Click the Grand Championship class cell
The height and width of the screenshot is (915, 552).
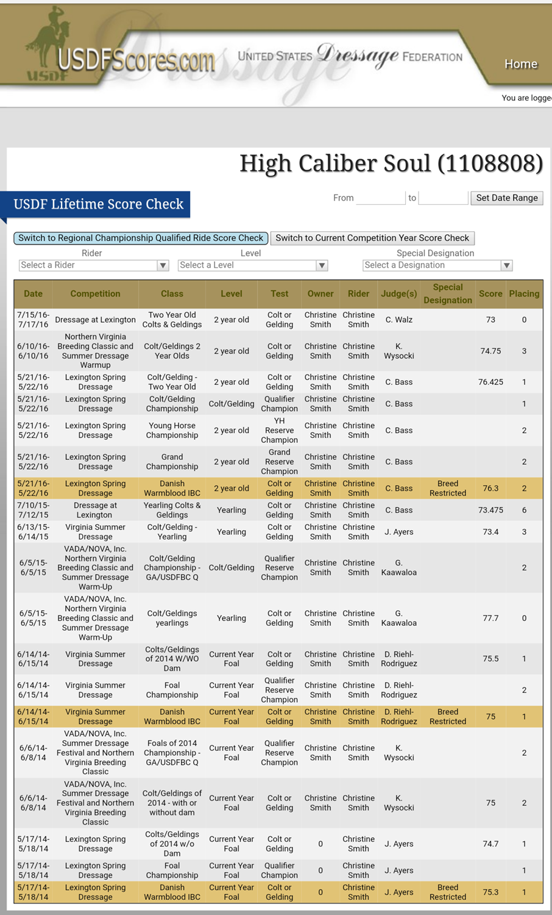click(172, 462)
